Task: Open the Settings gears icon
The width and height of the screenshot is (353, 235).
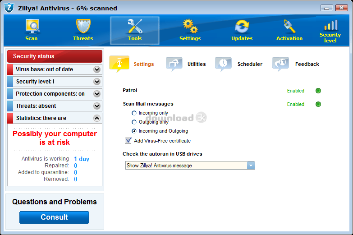Action: 190,26
